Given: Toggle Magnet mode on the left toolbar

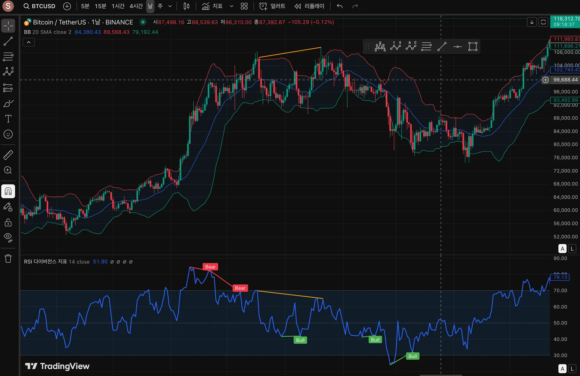Looking at the screenshot, I should point(8,191).
